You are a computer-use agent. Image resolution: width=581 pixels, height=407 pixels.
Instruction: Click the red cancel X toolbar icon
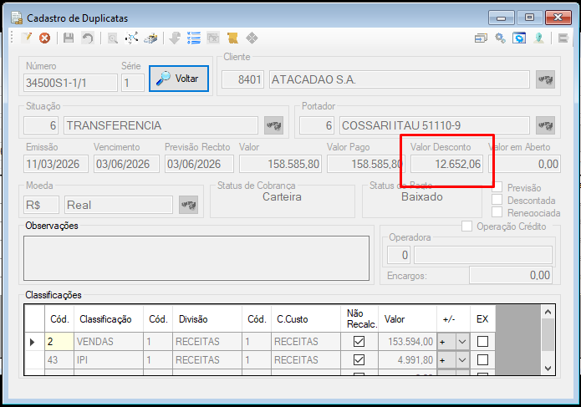(x=45, y=38)
